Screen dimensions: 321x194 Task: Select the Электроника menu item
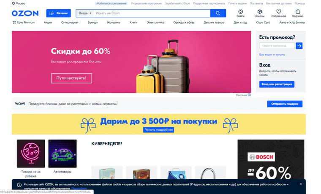click(155, 22)
